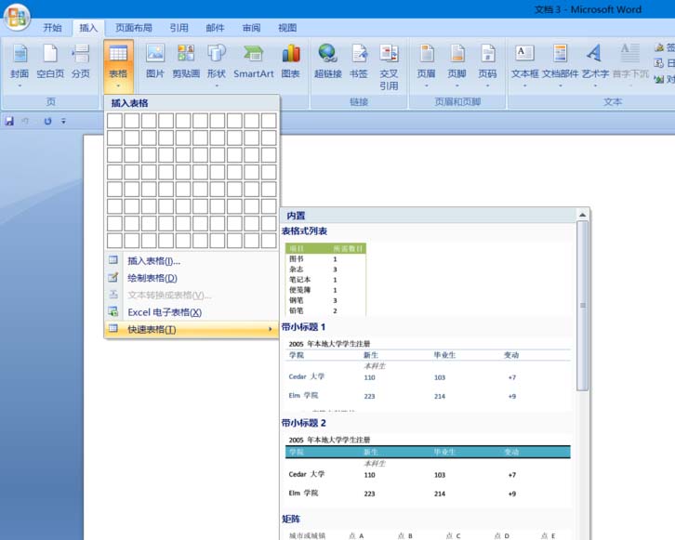Expand the 快速表格(T) submenu

coord(192,330)
